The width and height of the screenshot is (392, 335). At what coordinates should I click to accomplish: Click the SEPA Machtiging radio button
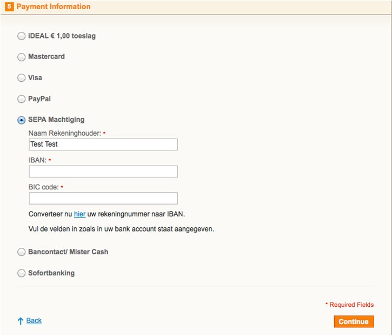pyautogui.click(x=22, y=120)
